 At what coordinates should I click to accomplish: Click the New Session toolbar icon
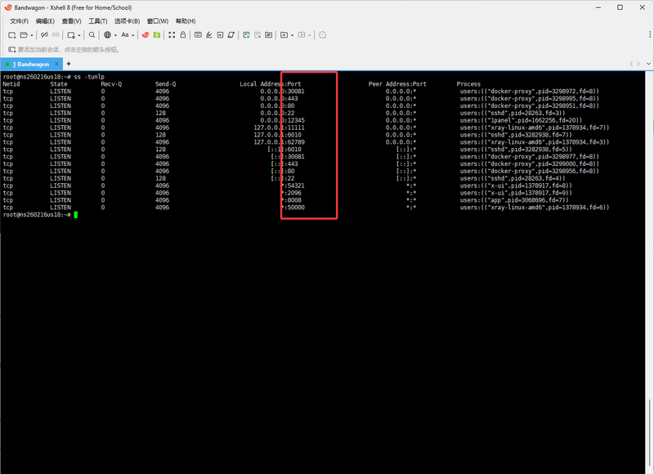tap(11, 35)
